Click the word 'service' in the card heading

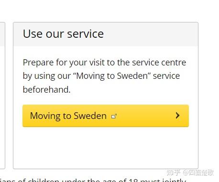86,34
